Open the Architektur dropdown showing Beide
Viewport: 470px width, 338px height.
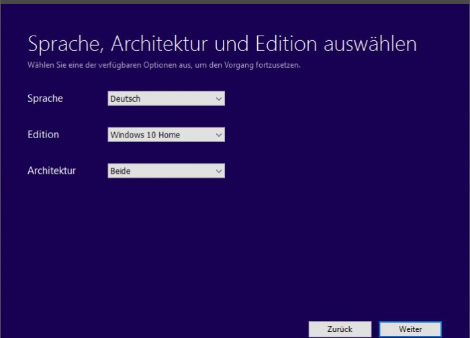[x=166, y=171]
